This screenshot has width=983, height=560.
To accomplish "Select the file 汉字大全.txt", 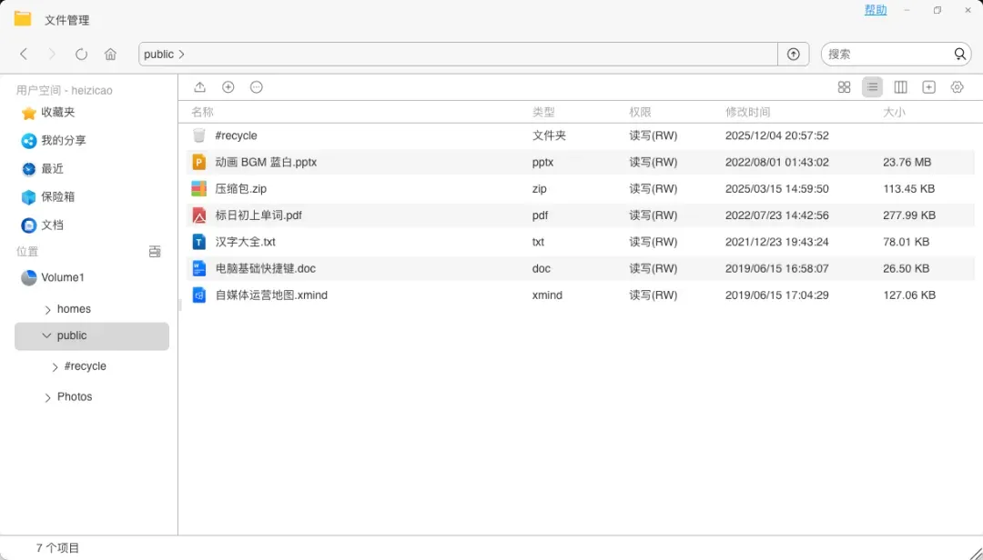I will (245, 242).
